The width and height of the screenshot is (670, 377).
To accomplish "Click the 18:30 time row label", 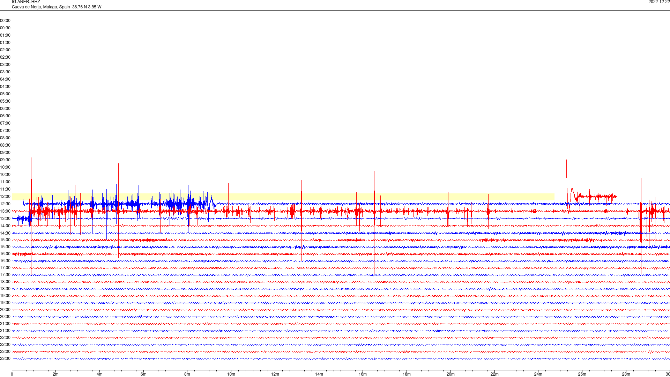I will (5, 289).
